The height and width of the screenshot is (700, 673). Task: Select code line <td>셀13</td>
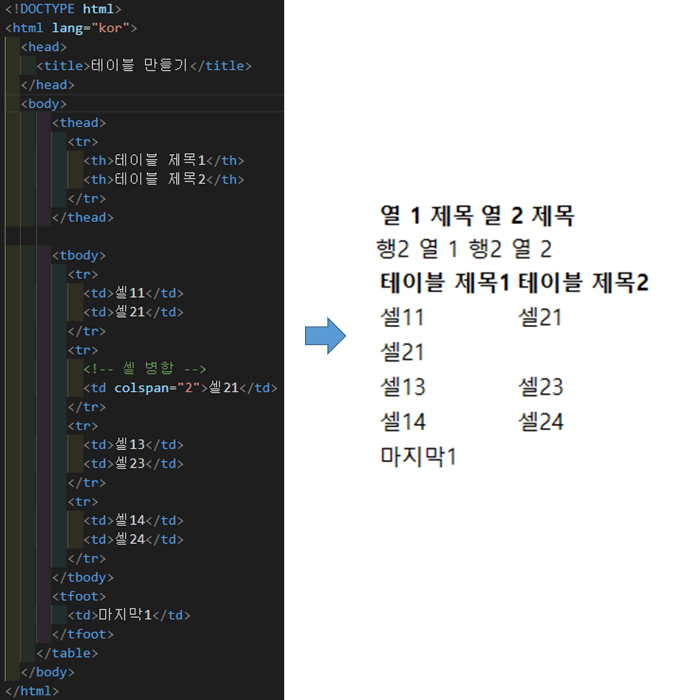point(133,445)
